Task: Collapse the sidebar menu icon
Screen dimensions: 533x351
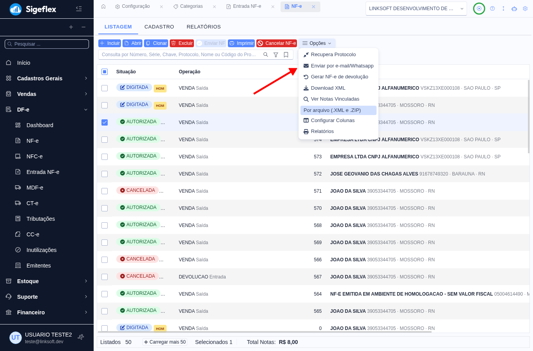Action: [x=79, y=9]
